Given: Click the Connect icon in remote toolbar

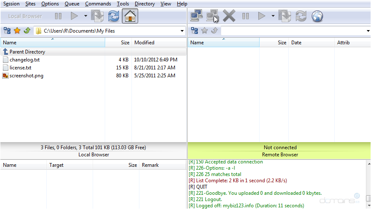Looking at the screenshot, I should [x=197, y=16].
